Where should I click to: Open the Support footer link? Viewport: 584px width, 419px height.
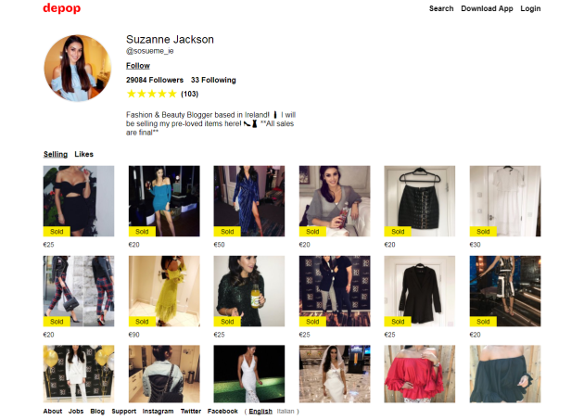[x=124, y=411]
